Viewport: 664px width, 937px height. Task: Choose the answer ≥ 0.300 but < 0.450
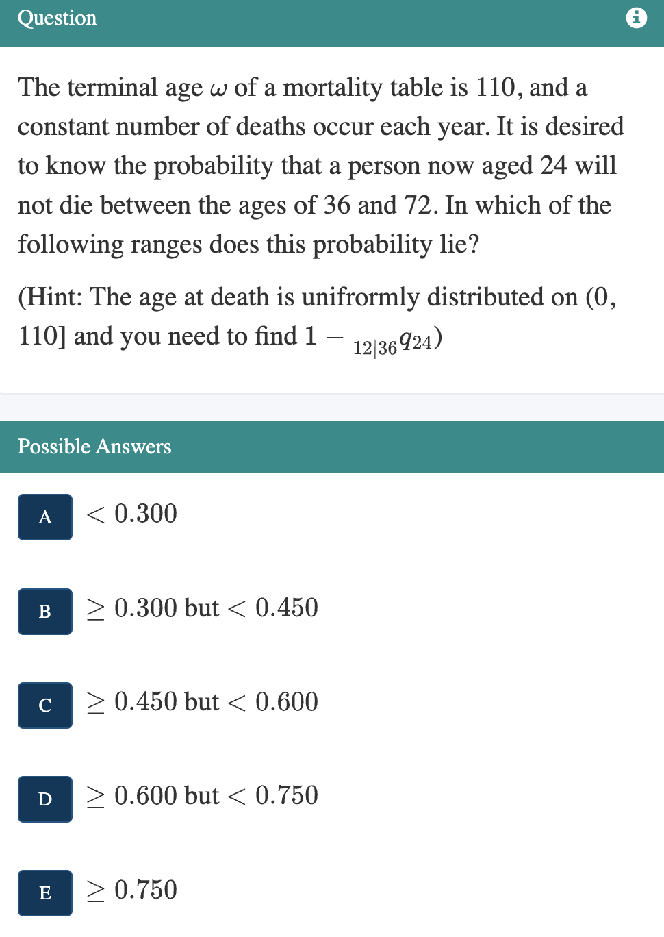pyautogui.click(x=201, y=609)
